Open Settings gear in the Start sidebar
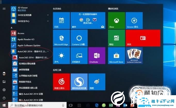This screenshot has height=108, width=176. coord(4,90)
